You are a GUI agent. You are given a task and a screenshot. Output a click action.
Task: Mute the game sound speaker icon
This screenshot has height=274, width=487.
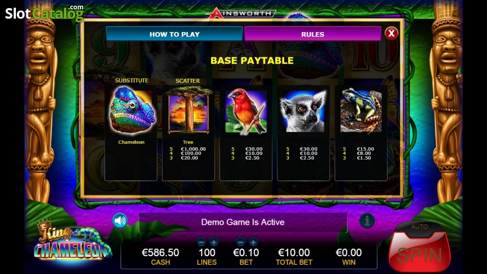[120, 220]
